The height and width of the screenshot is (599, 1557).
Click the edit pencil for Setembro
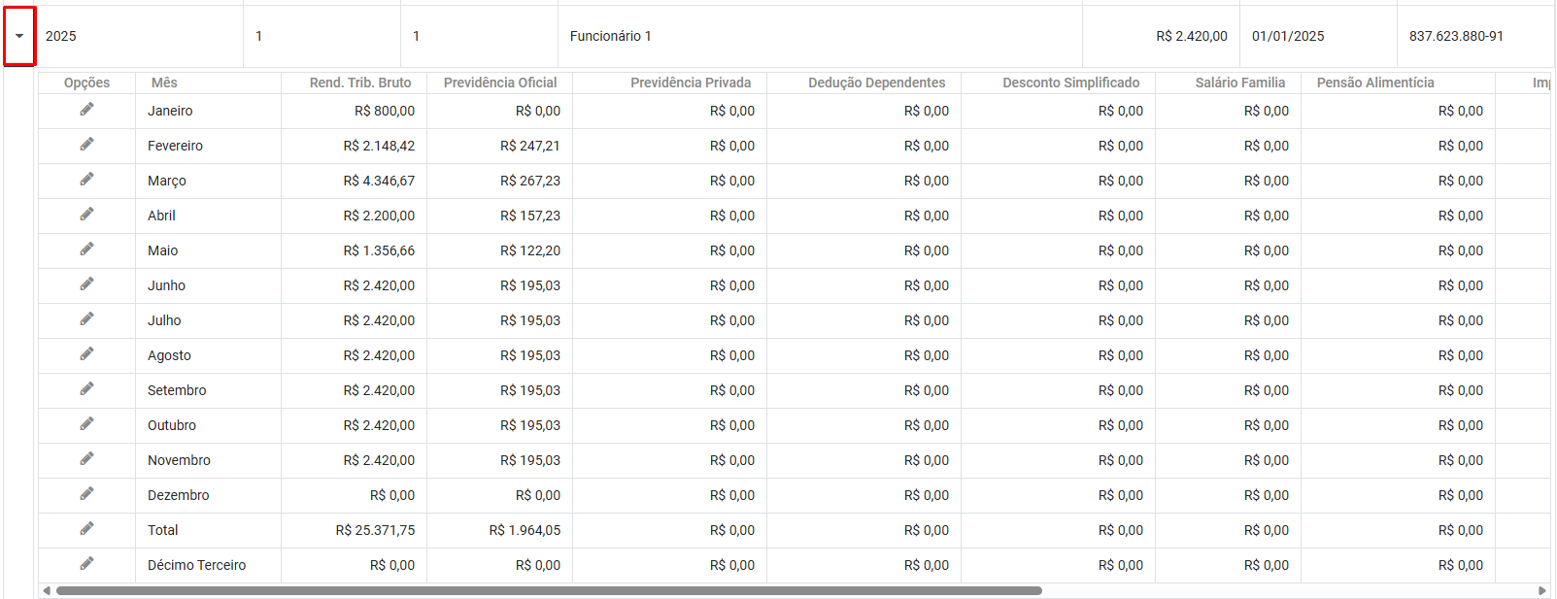86,389
